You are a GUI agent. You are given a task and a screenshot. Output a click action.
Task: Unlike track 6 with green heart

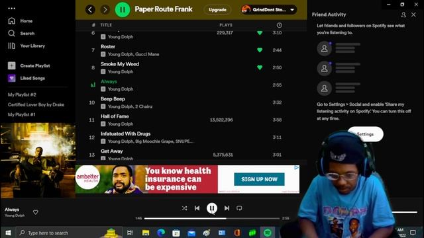click(x=260, y=32)
